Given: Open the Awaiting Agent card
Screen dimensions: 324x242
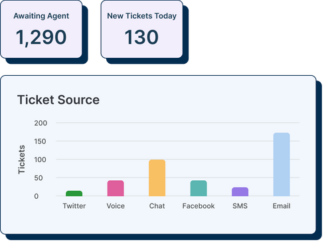Looking at the screenshot, I should 41,29.
